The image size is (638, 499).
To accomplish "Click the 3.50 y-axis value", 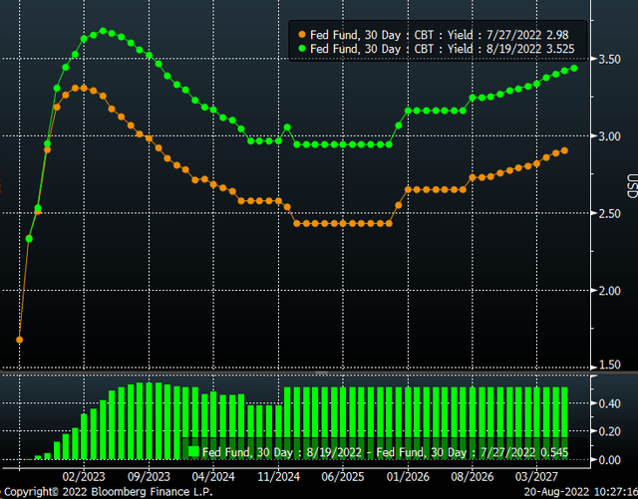I will 609,60.
